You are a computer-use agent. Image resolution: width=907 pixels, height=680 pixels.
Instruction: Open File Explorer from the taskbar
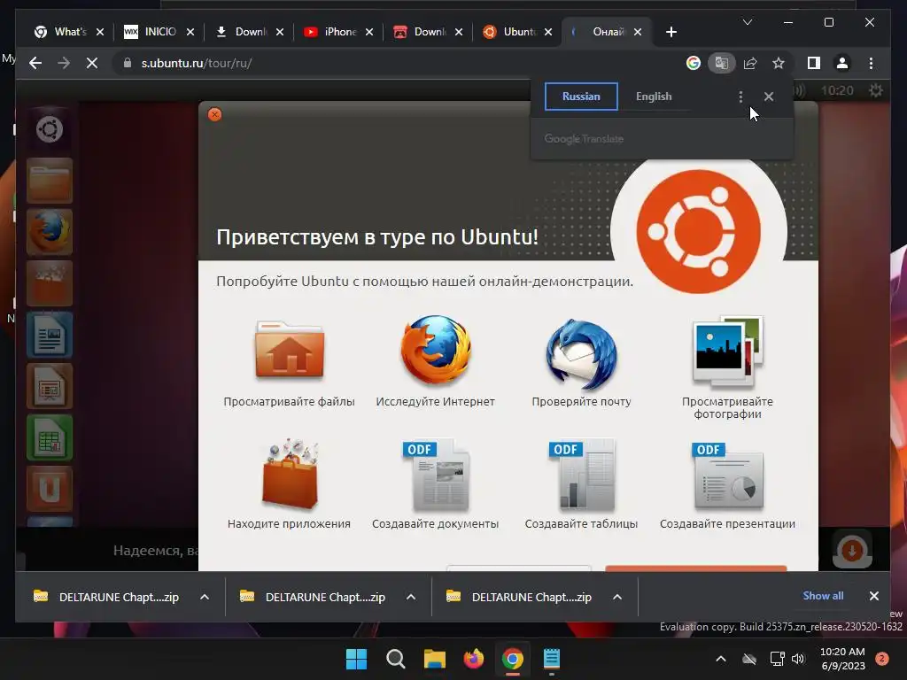click(434, 659)
